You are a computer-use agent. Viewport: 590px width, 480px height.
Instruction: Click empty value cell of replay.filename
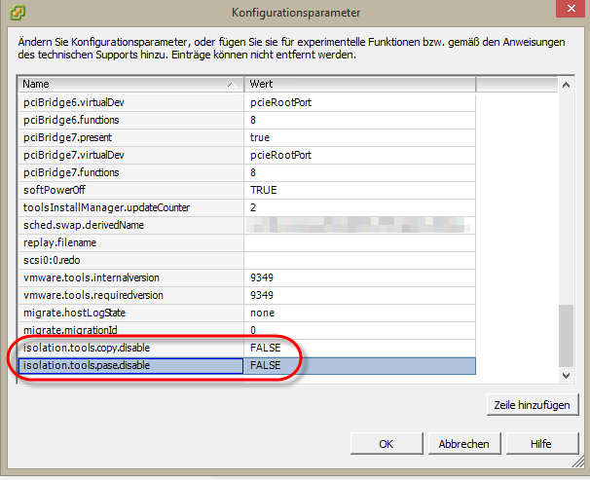pos(360,242)
